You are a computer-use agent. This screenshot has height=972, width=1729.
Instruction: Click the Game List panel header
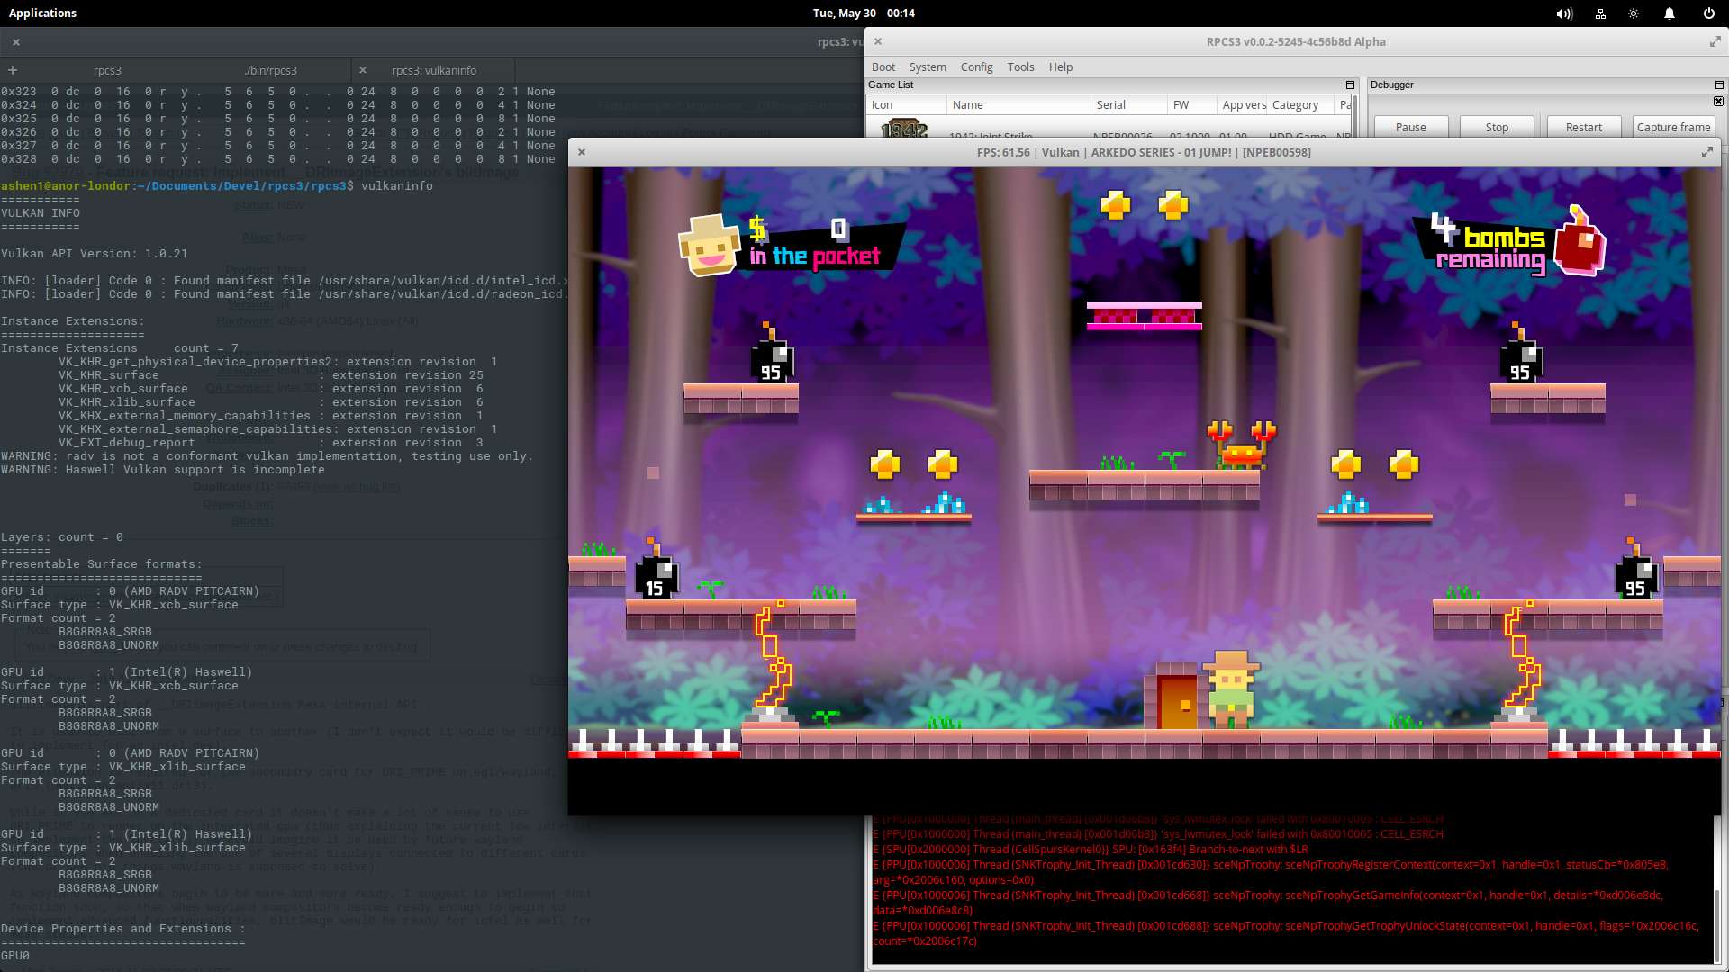(891, 85)
